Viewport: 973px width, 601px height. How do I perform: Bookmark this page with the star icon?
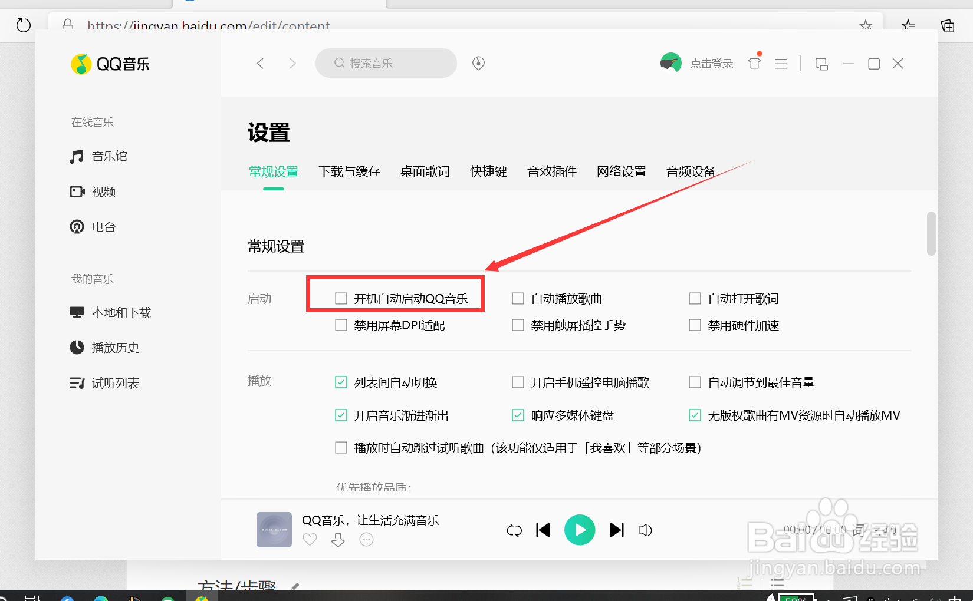pyautogui.click(x=865, y=25)
